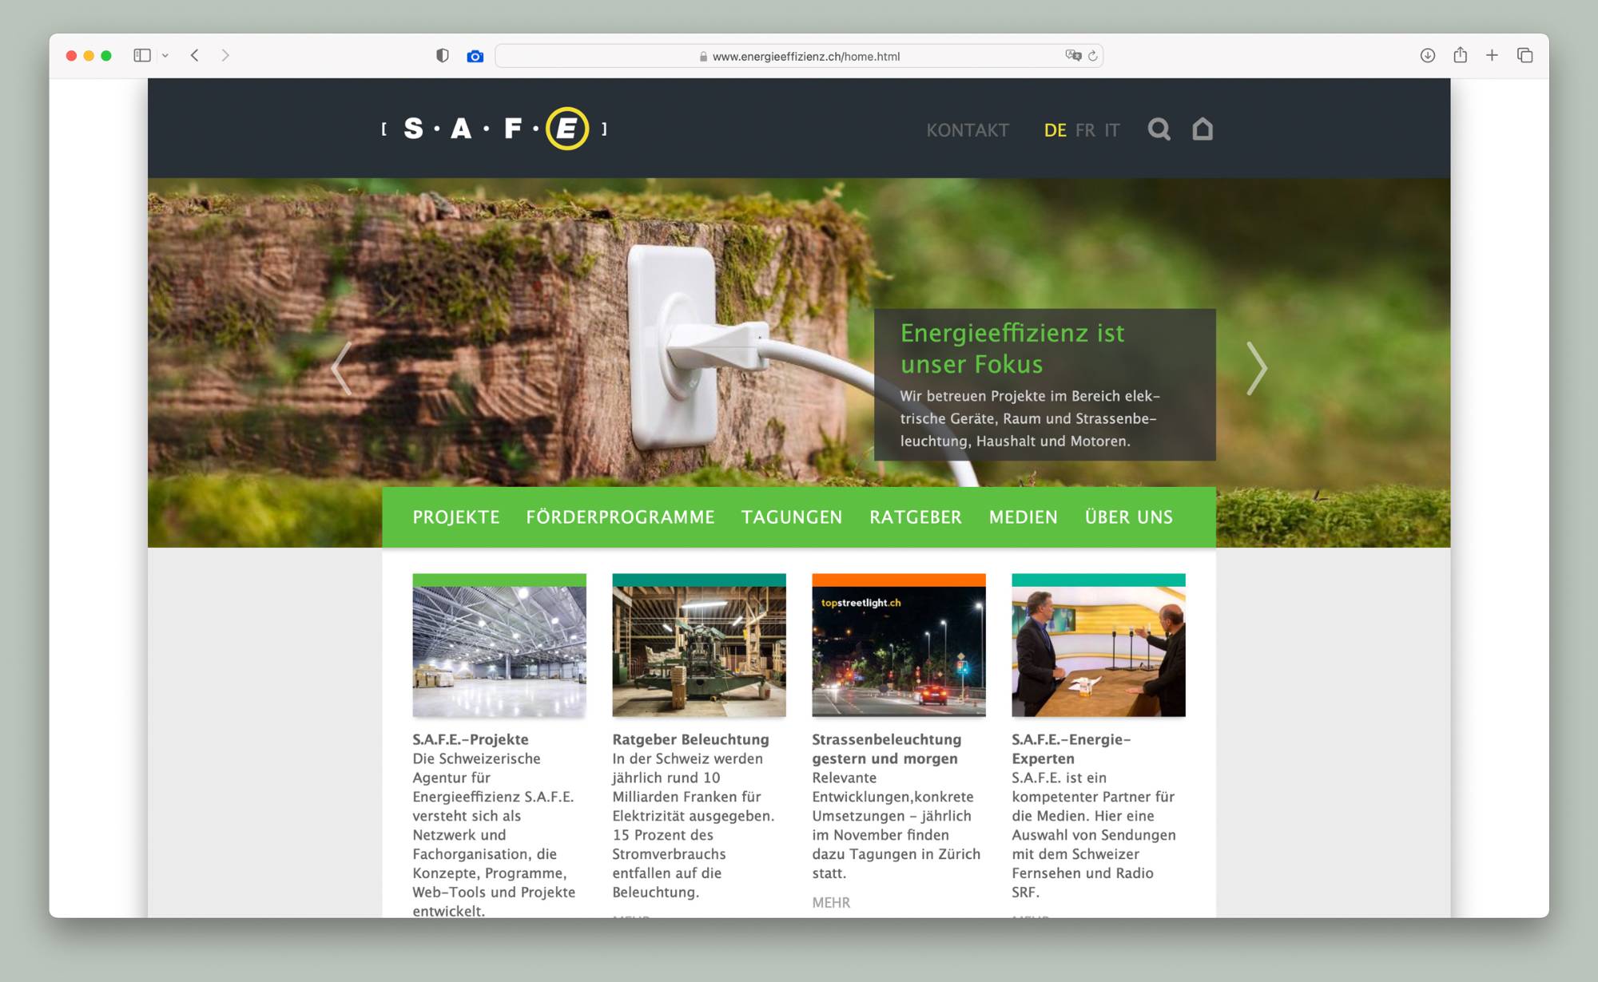Image resolution: width=1598 pixels, height=982 pixels.
Task: Open the sawmill machine thumbnail
Action: click(699, 645)
